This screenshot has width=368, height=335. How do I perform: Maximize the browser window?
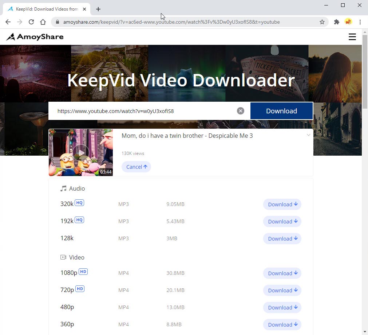343,5
